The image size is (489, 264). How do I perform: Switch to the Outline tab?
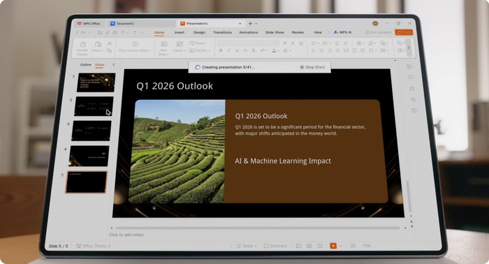coord(86,65)
